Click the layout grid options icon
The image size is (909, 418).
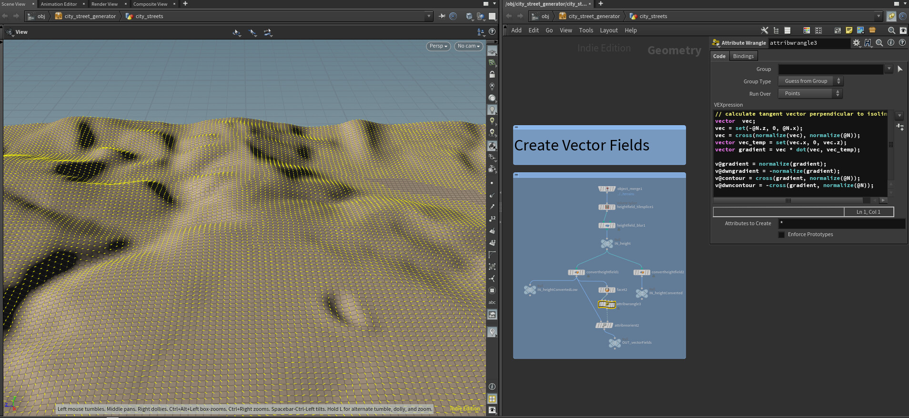point(818,30)
